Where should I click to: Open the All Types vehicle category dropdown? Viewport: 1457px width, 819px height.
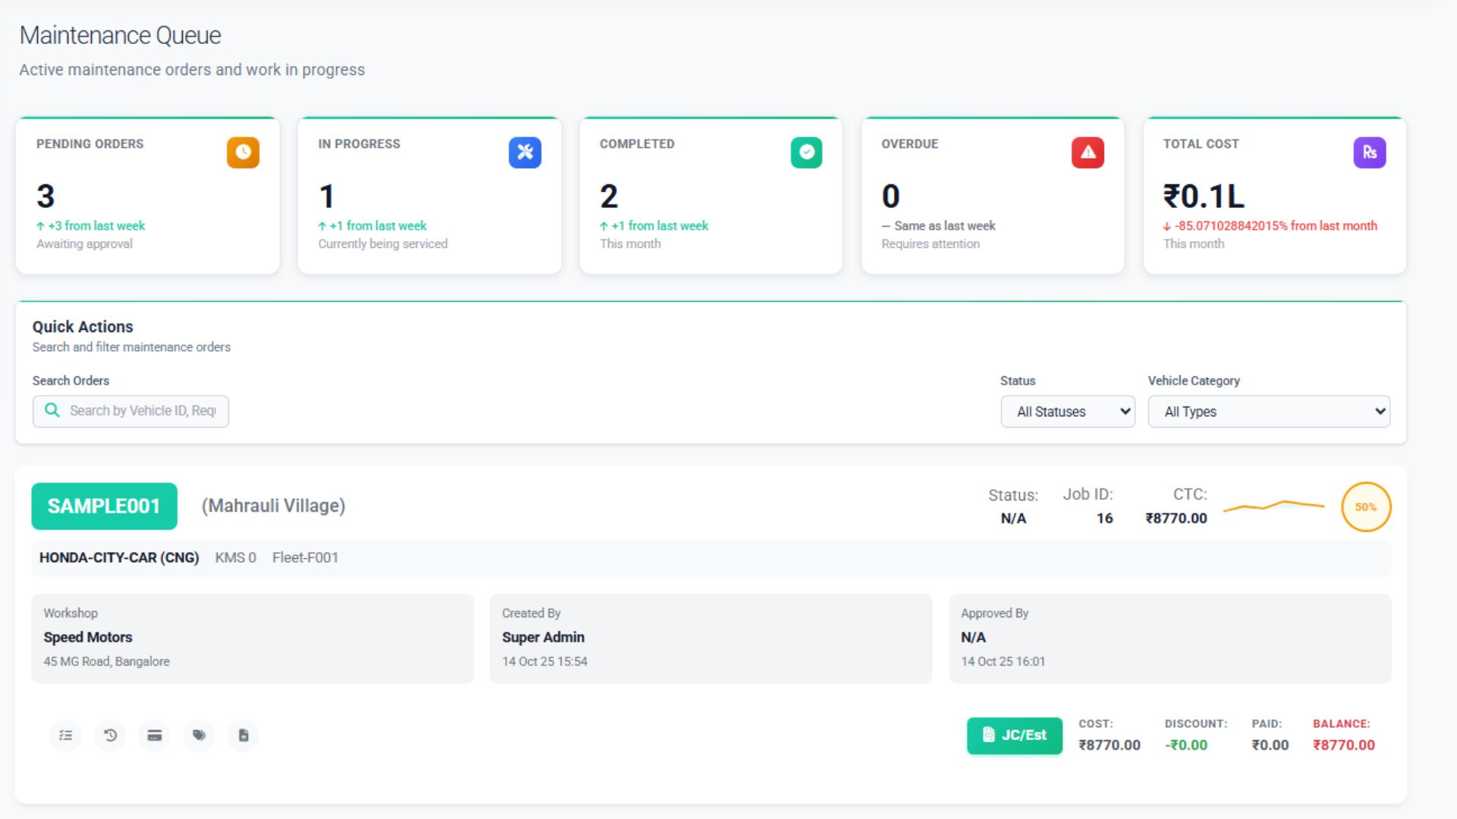tap(1269, 412)
